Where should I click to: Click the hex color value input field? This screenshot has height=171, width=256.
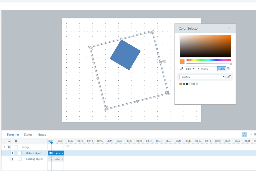point(206,69)
